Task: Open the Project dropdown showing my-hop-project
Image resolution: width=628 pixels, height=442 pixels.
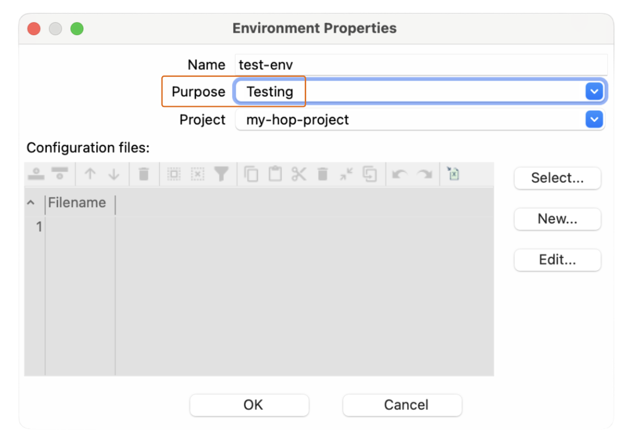Action: pyautogui.click(x=594, y=119)
